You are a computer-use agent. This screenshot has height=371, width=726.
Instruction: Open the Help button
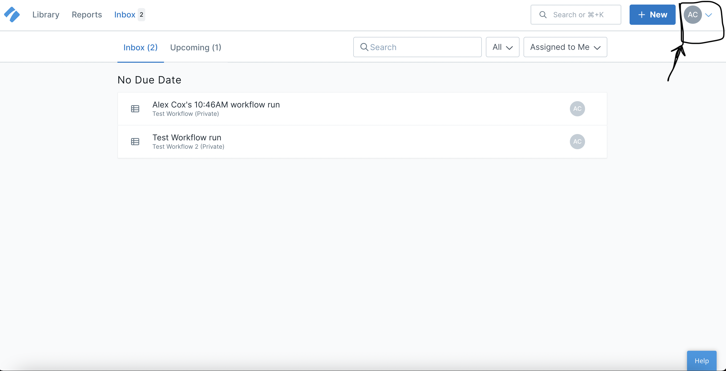[701, 361]
